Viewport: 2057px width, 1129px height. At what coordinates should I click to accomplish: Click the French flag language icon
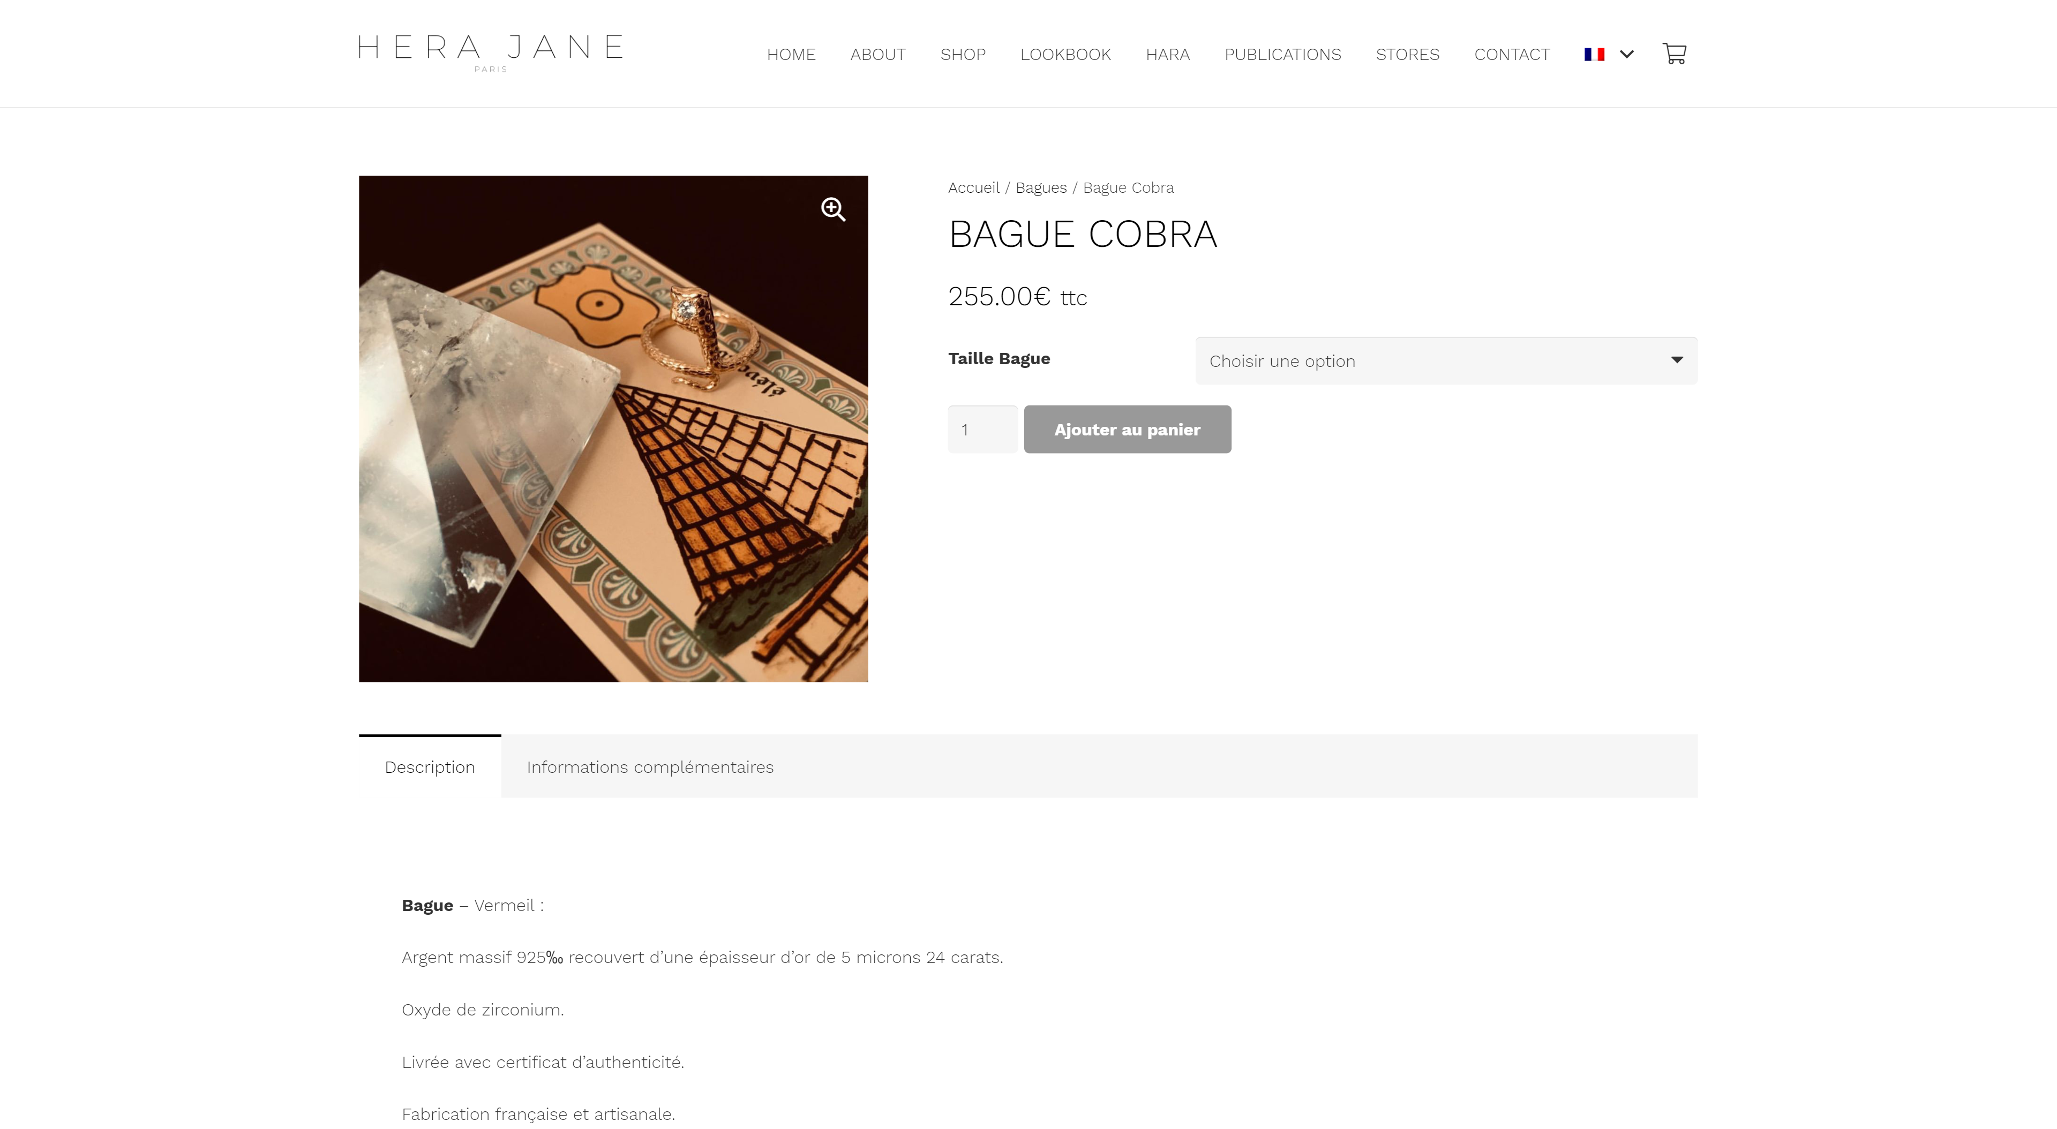pos(1594,54)
